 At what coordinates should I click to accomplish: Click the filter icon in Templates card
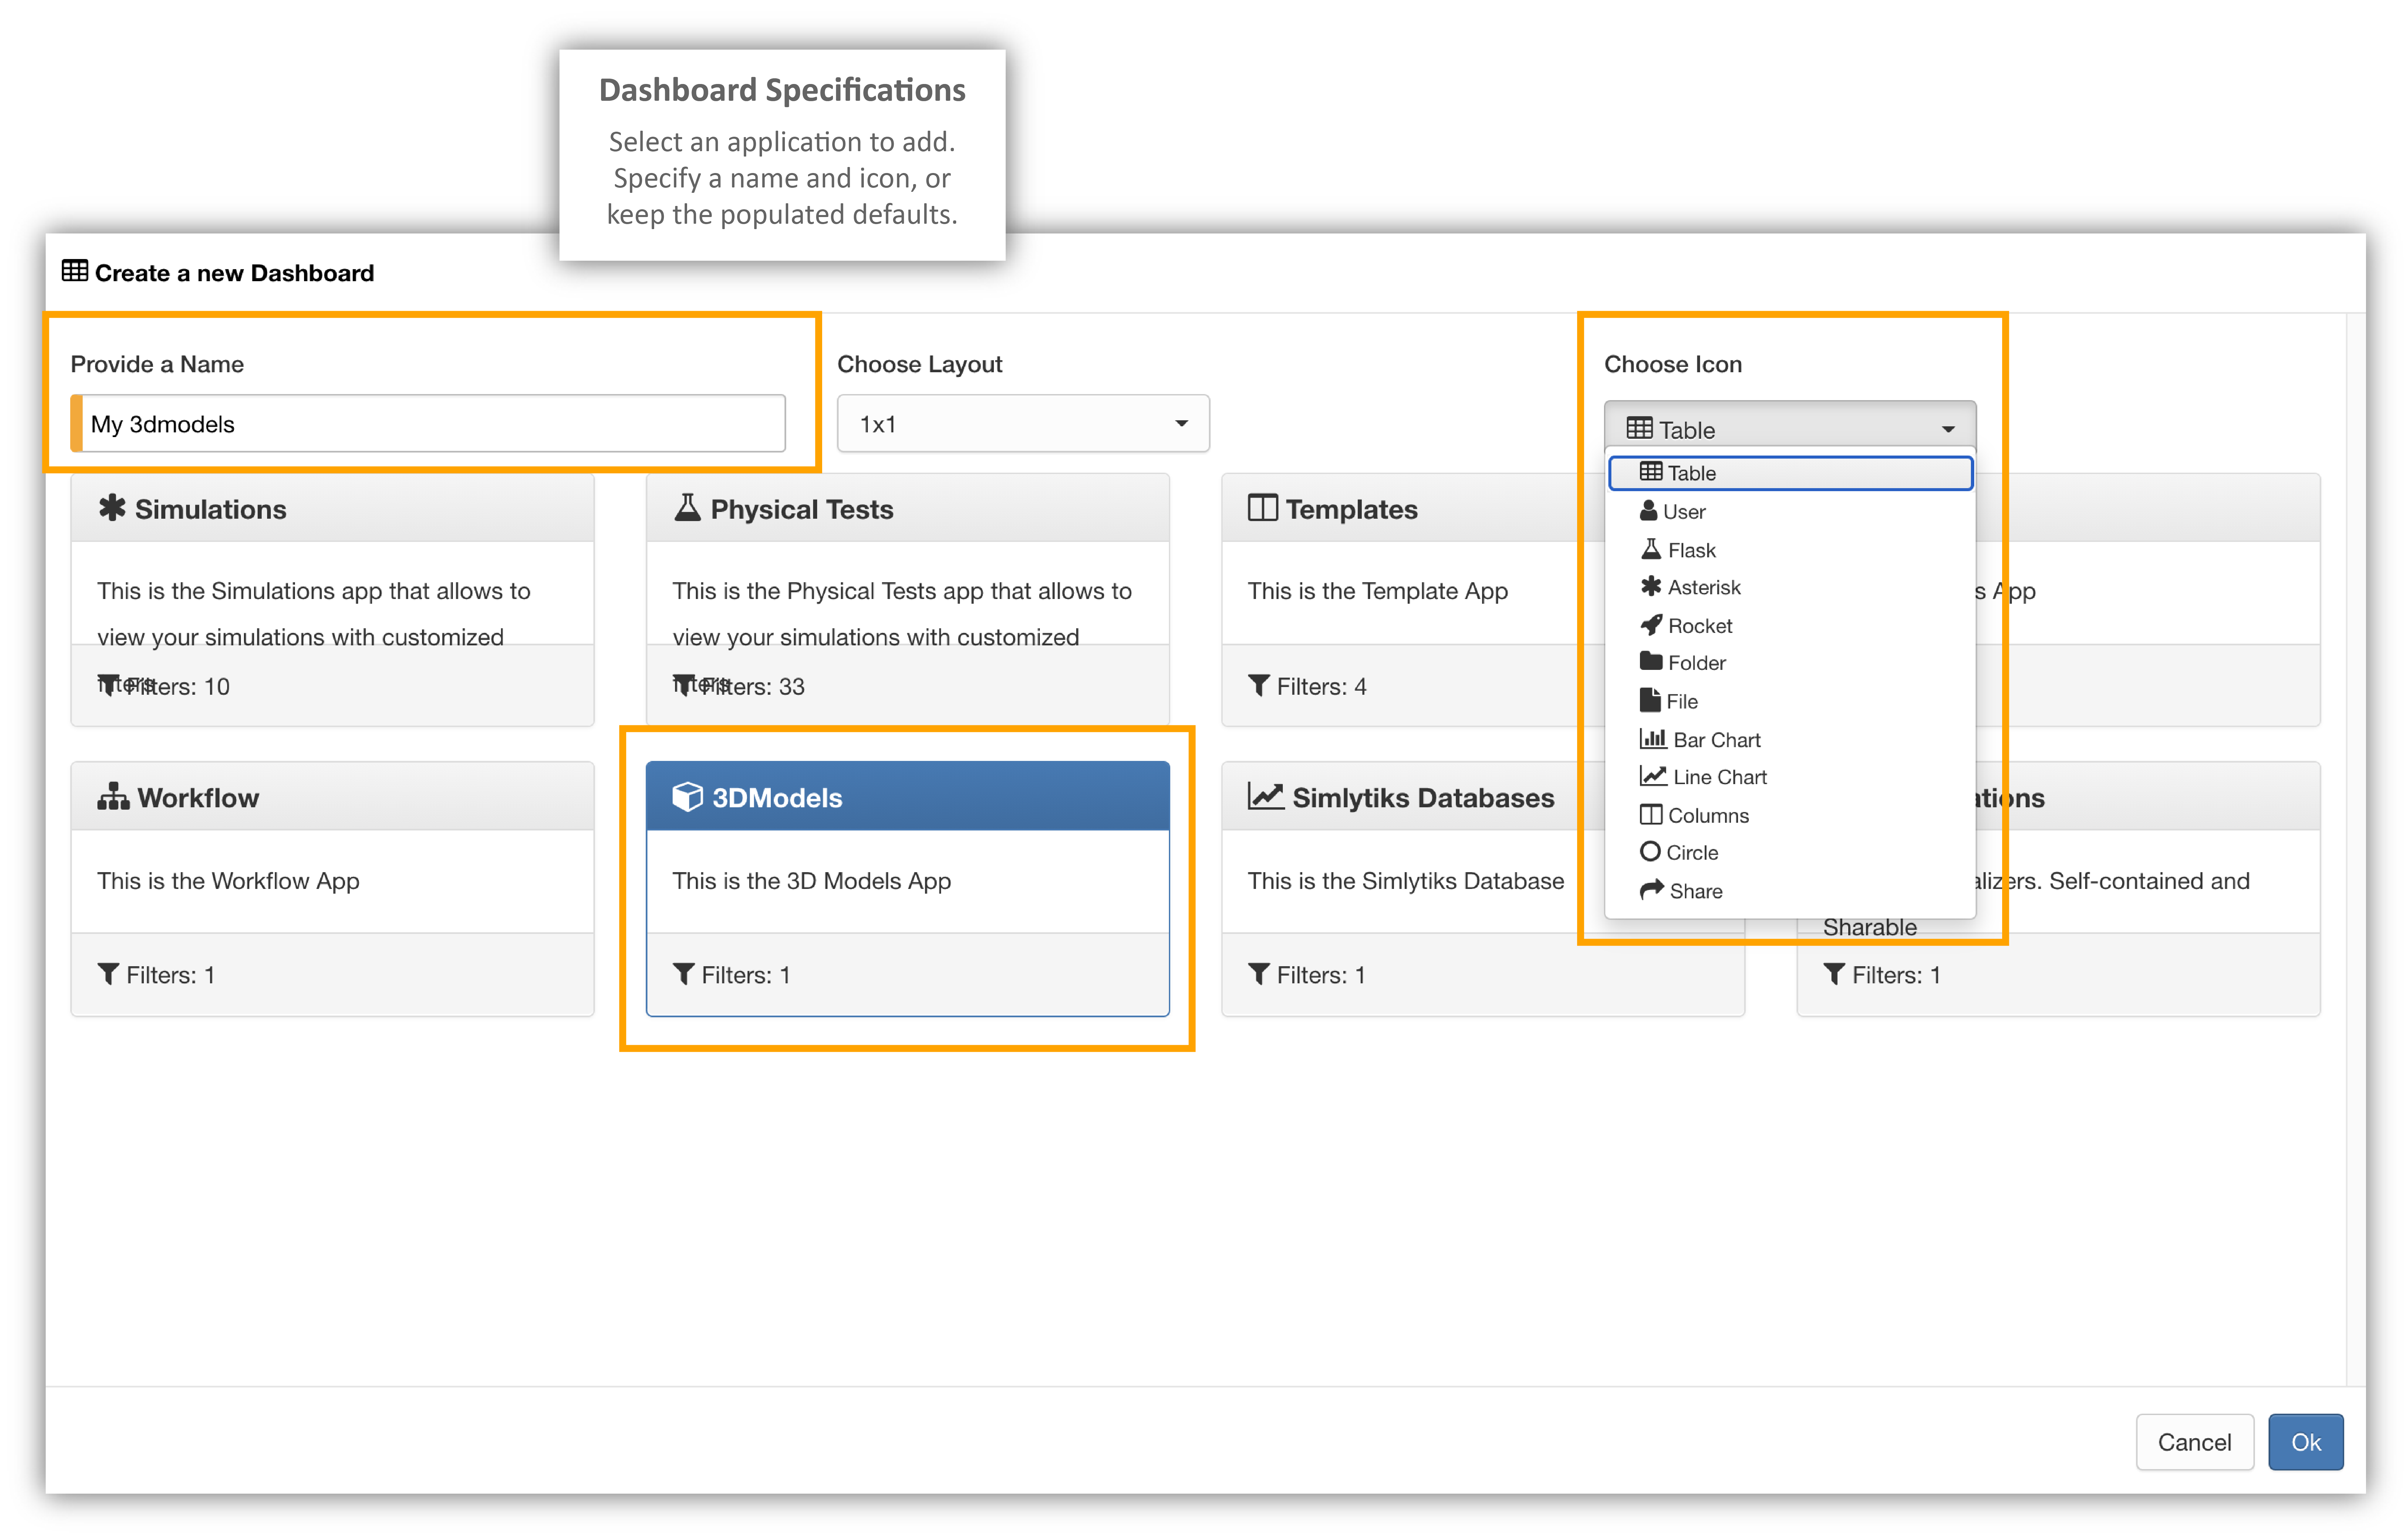(x=1259, y=686)
